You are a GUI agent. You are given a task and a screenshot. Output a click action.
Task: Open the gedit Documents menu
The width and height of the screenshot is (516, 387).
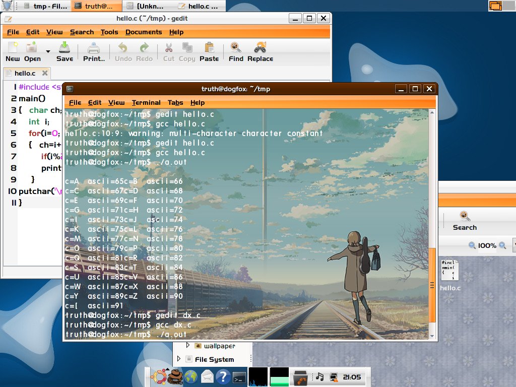[144, 32]
